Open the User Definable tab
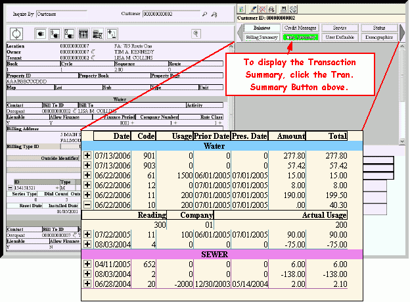410x302 pixels. click(x=340, y=38)
